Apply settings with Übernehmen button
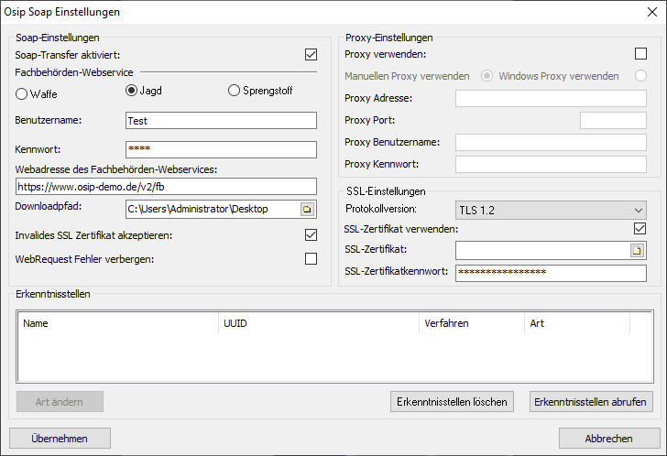 click(x=60, y=439)
